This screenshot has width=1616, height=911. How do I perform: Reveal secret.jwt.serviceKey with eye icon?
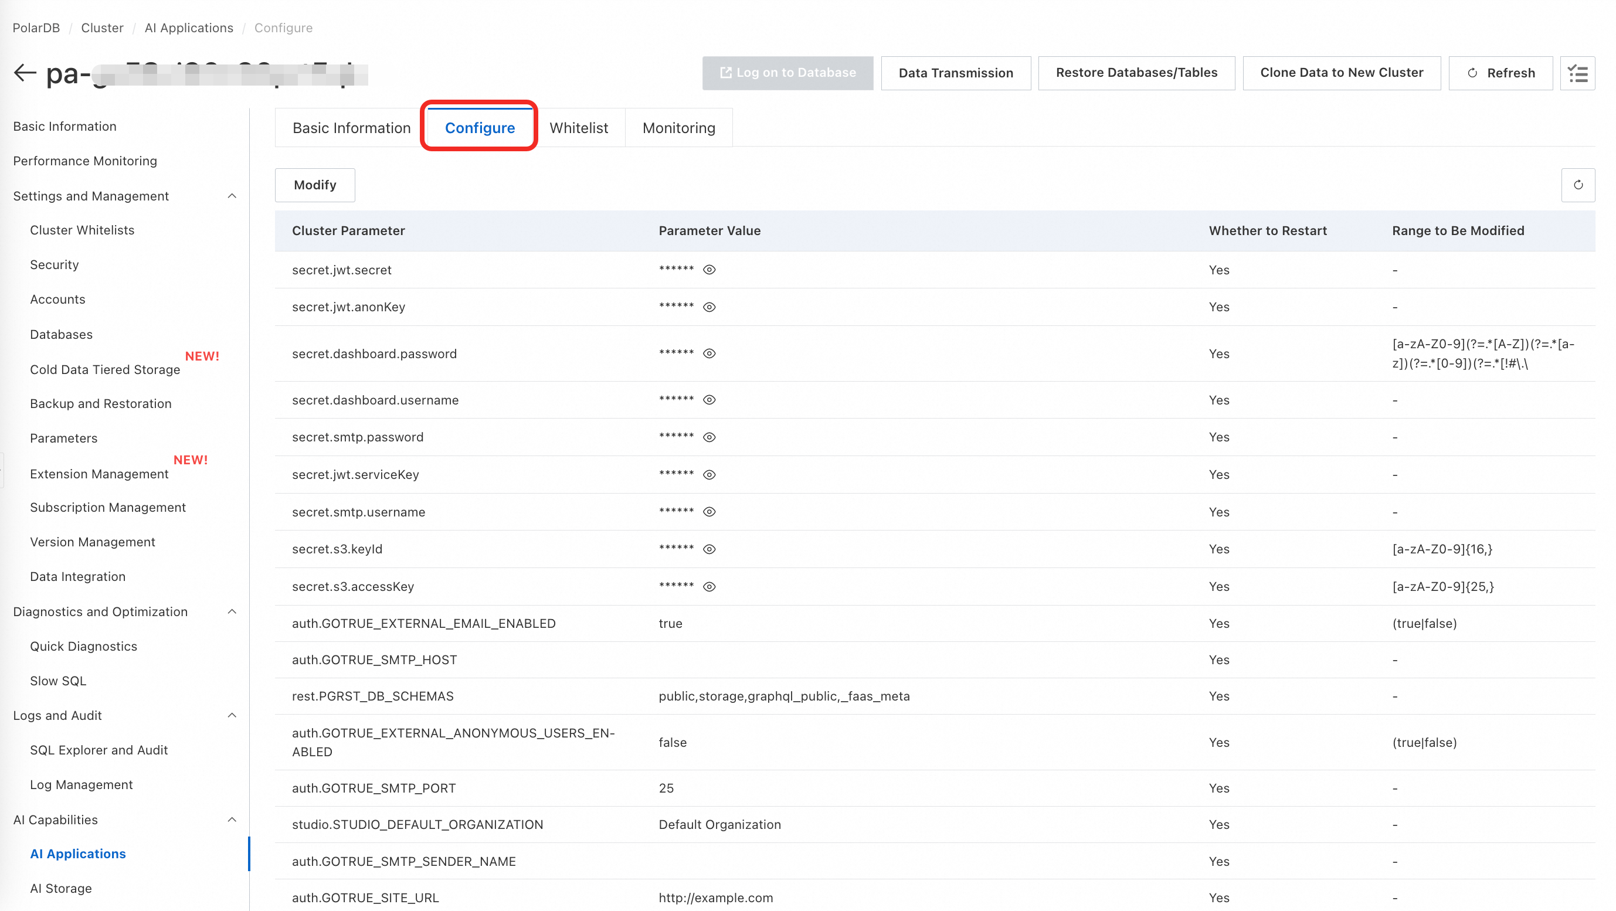coord(709,475)
